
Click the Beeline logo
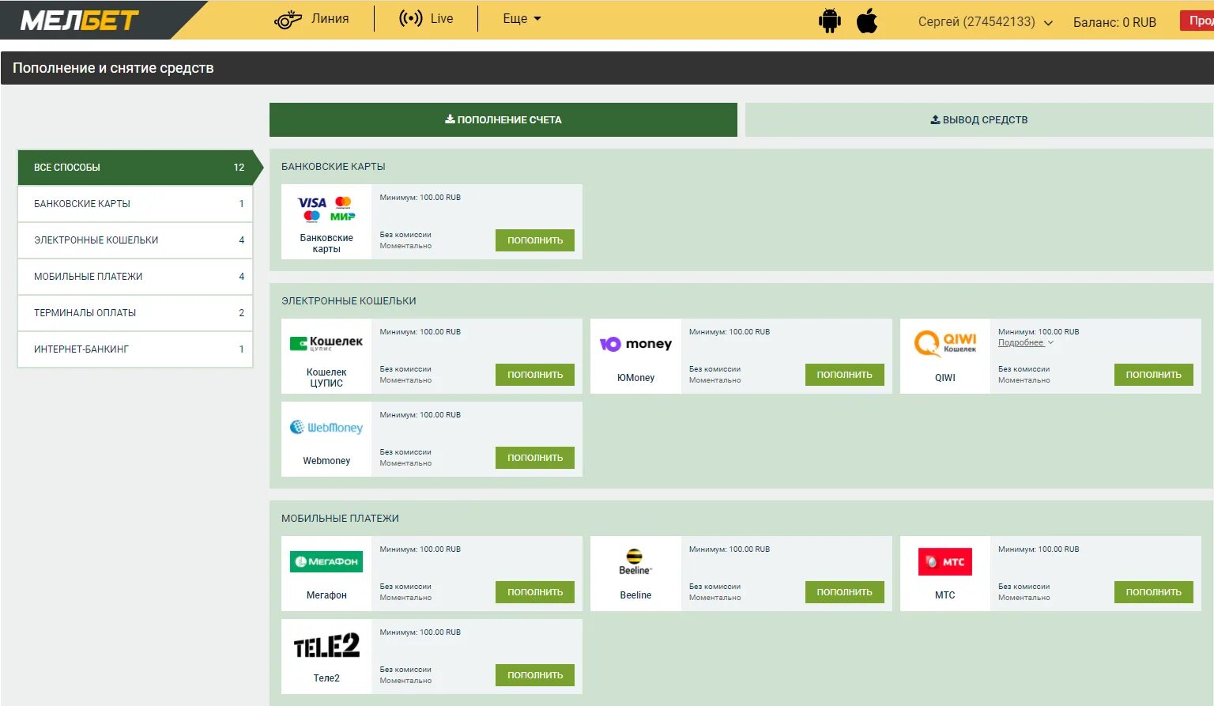635,561
